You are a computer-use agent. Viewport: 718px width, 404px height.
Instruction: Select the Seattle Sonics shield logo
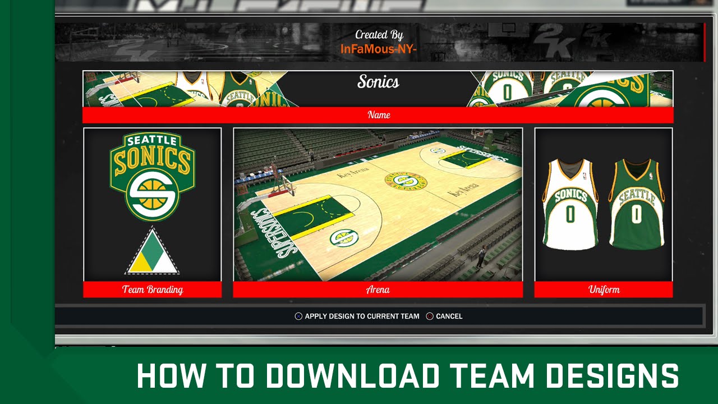click(153, 177)
